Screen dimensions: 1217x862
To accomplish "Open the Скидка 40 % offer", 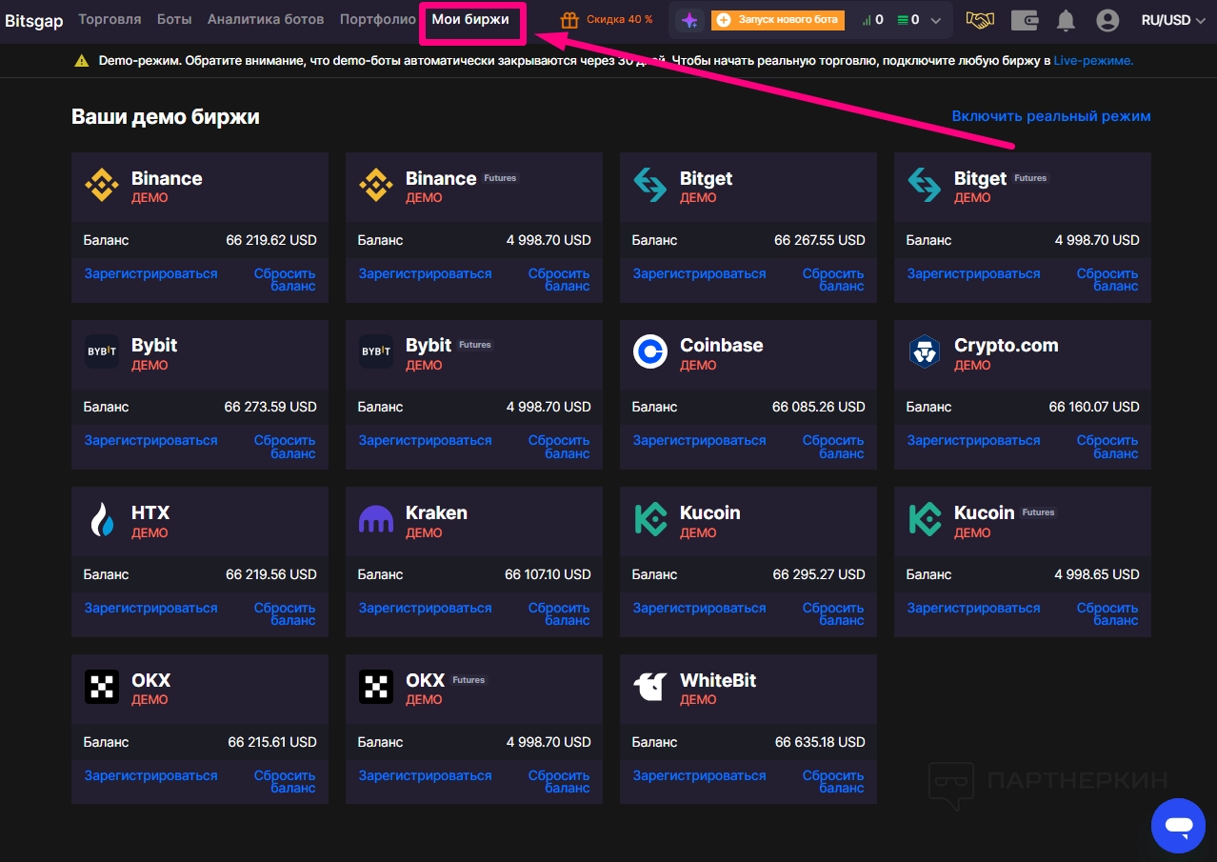I will click(619, 19).
